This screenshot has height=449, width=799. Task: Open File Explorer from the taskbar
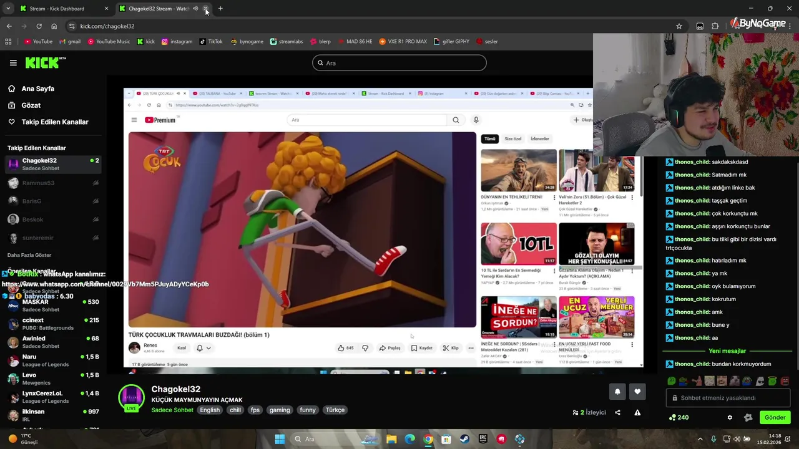(391, 439)
